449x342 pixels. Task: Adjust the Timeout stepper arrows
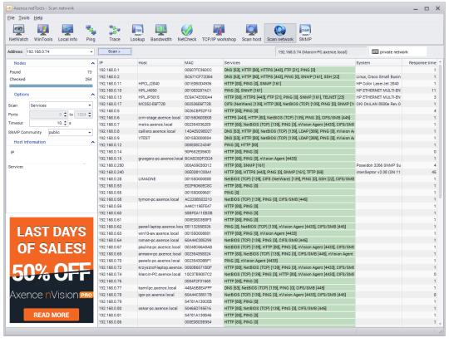[x=66, y=123]
